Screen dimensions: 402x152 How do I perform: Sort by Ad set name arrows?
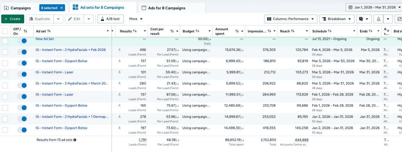tap(49, 31)
